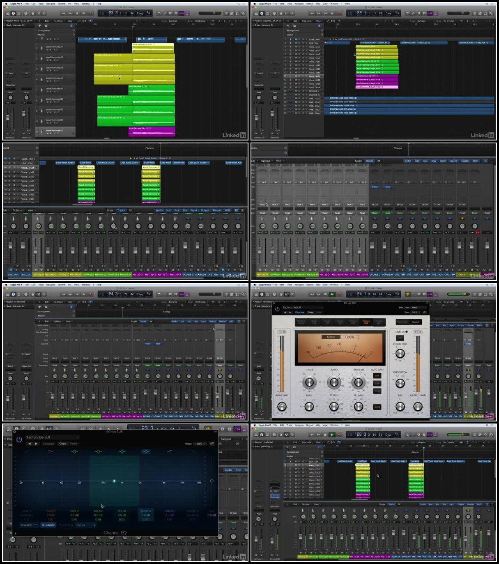The image size is (499, 564).
Task: Click red Record button in top-left screenshot
Action: tap(90, 13)
